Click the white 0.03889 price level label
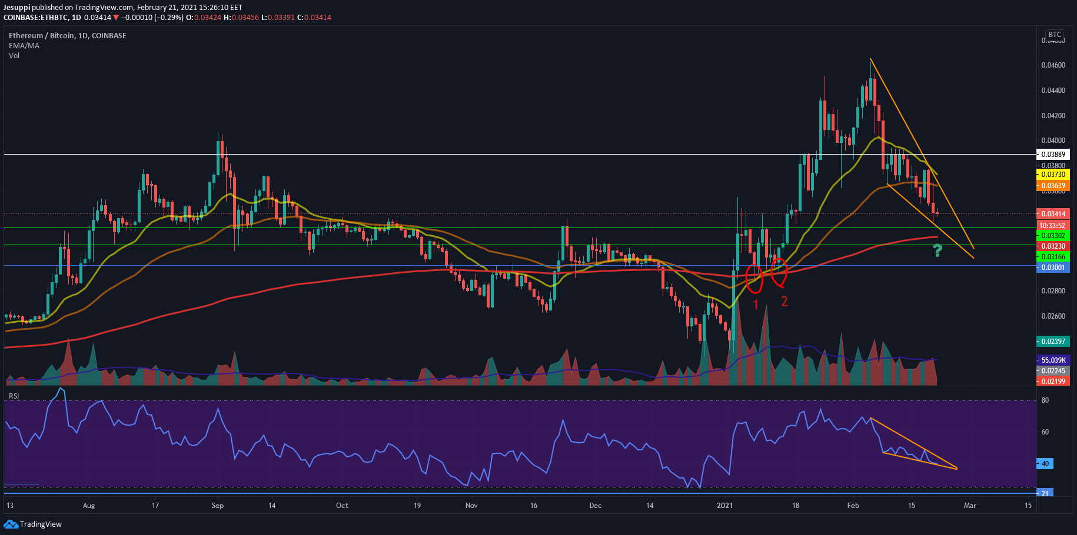This screenshot has height=535, width=1077. click(1052, 155)
